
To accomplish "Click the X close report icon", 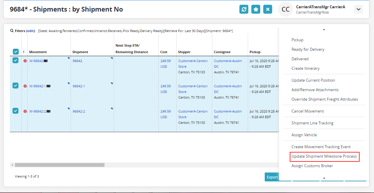I will (268, 9).
